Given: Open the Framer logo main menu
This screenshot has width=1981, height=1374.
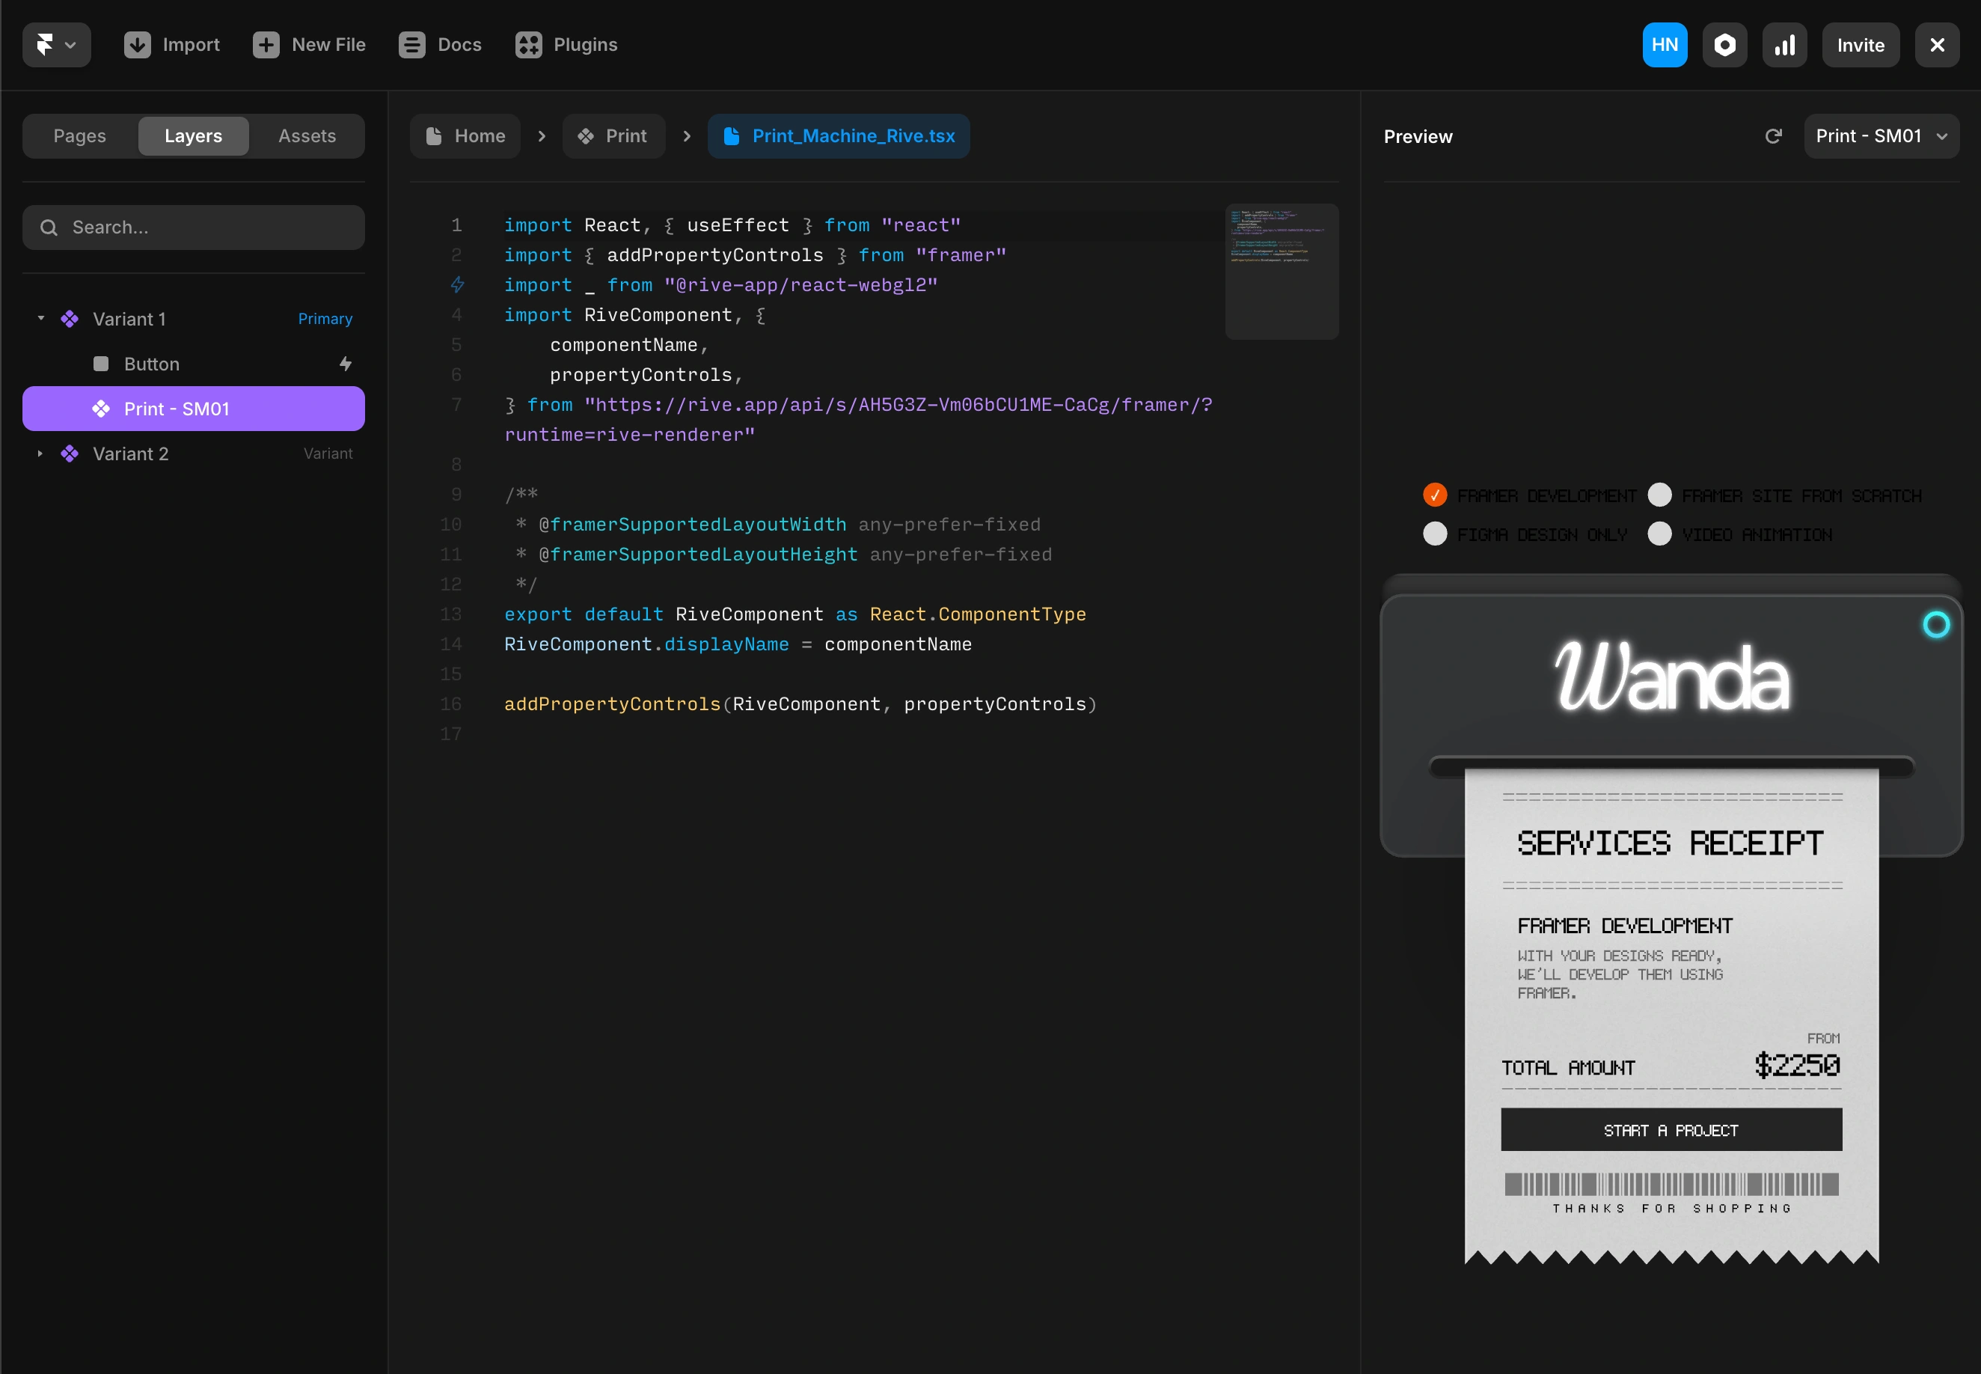Looking at the screenshot, I should (x=56, y=45).
